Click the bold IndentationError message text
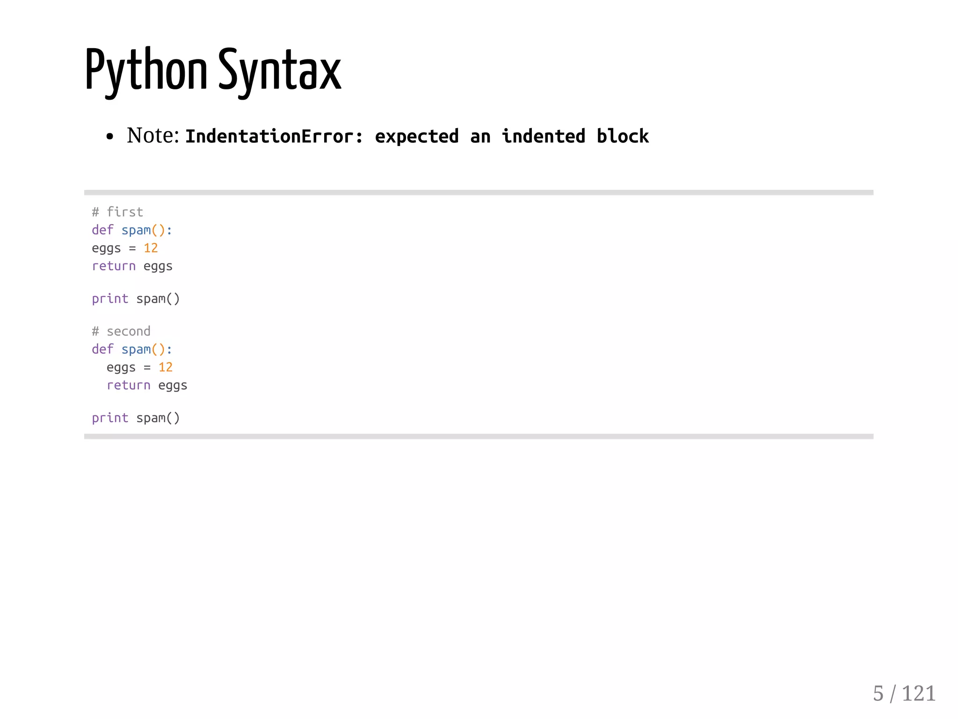Image resolution: width=958 pixels, height=719 pixels. 416,137
